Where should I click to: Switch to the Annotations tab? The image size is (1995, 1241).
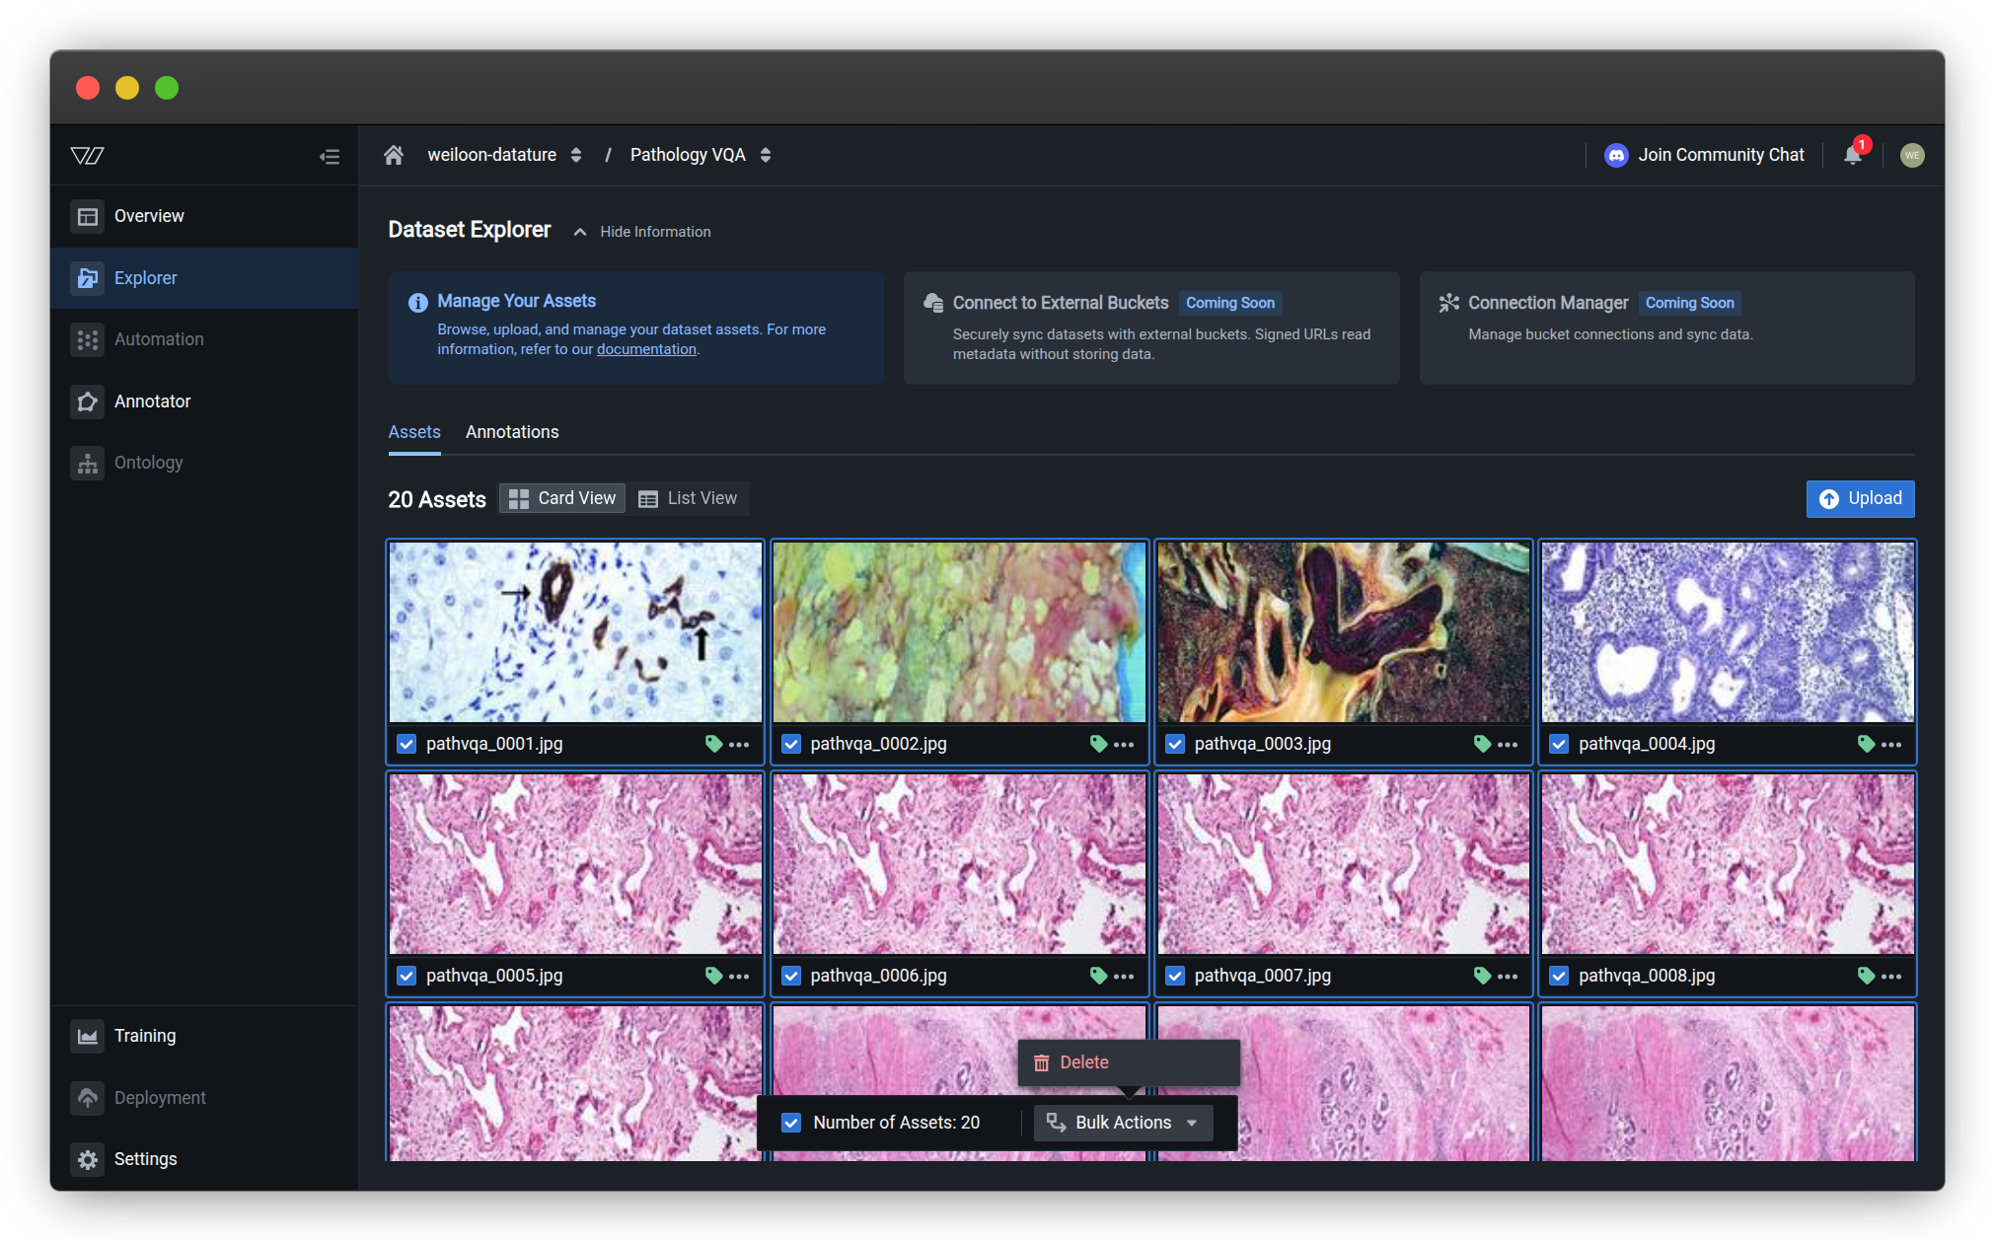pyautogui.click(x=512, y=432)
